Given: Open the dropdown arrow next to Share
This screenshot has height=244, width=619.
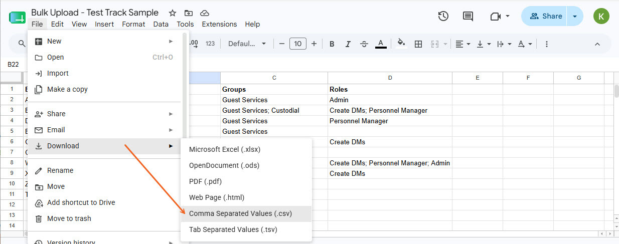Looking at the screenshot, I should tap(575, 16).
